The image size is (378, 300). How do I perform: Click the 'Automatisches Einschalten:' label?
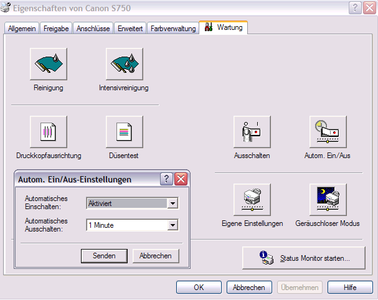[x=46, y=203]
